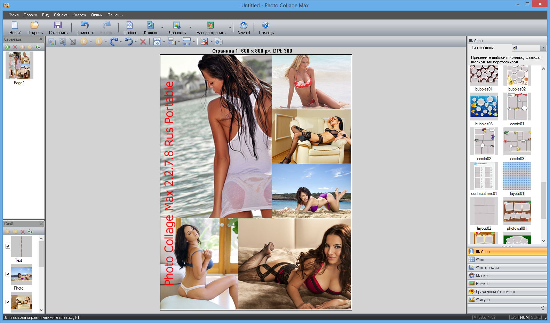Click the orange move-down arrow icon

point(99,41)
